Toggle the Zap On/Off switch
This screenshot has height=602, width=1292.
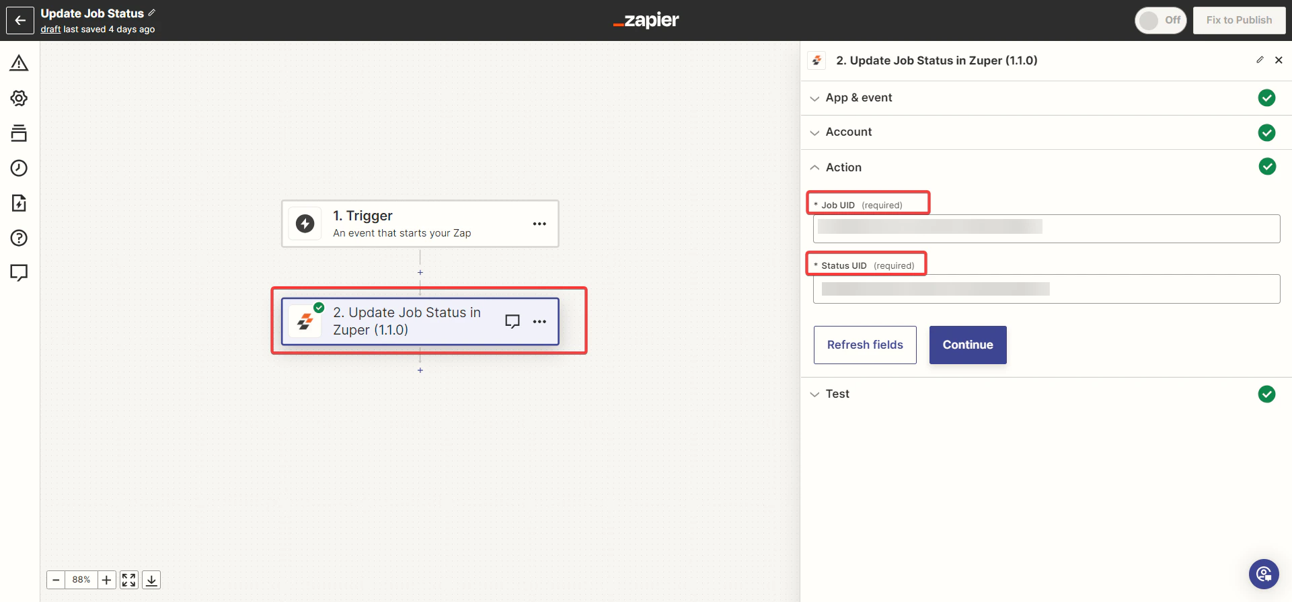pos(1160,20)
